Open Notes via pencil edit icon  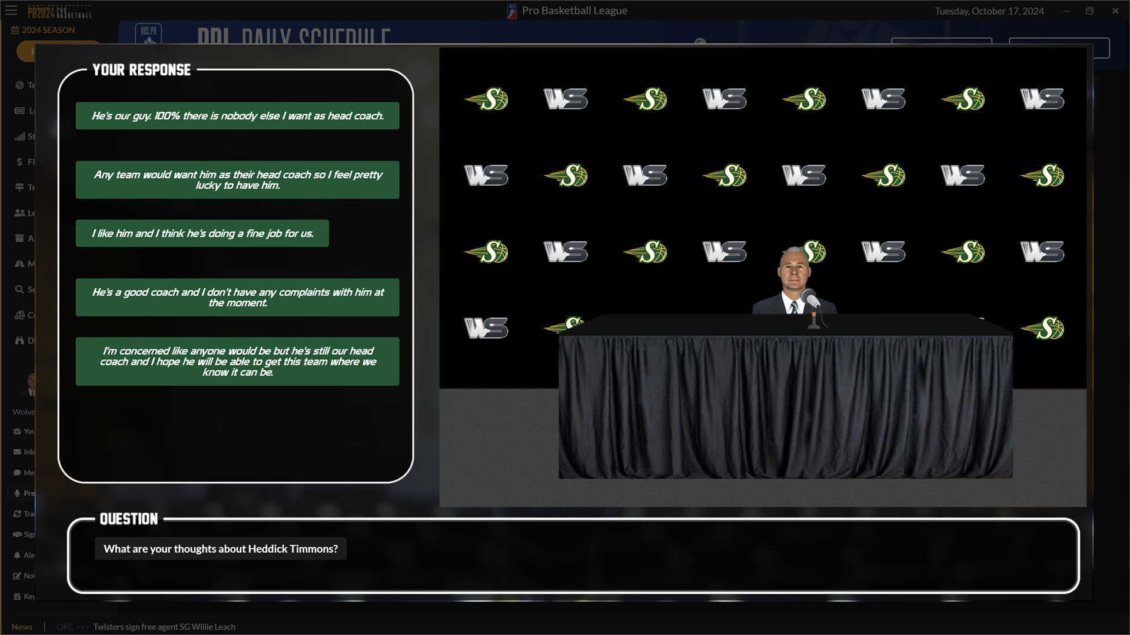[17, 576]
